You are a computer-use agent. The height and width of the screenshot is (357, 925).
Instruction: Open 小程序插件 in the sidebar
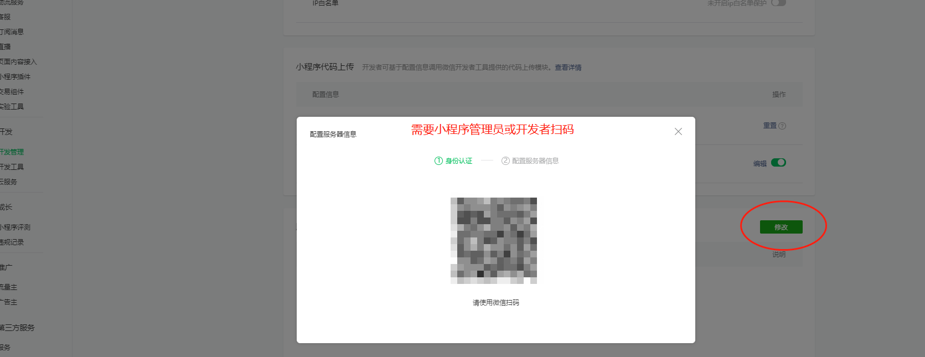point(15,77)
